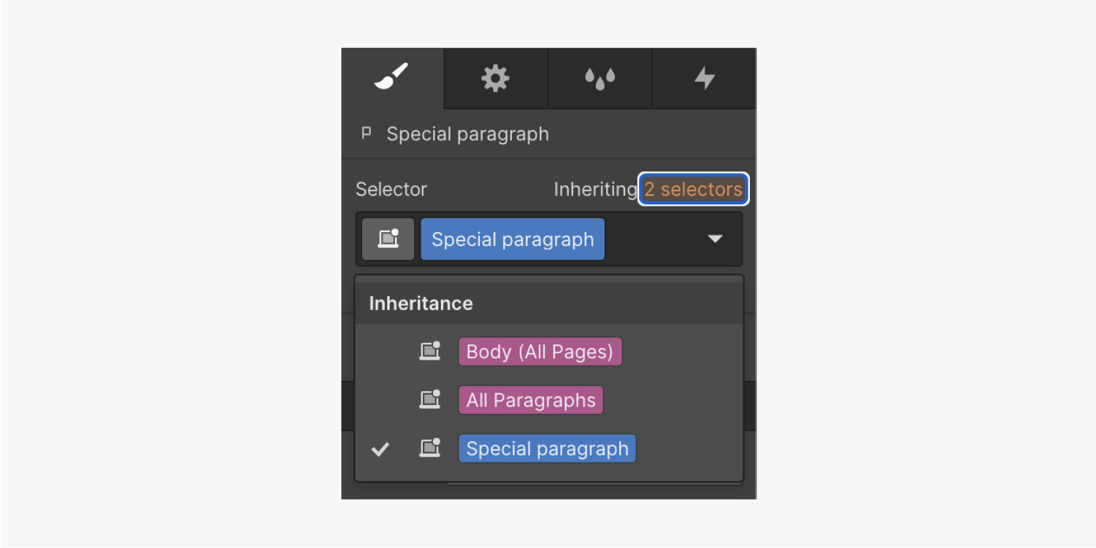Click the device icon button beside the selector field
This screenshot has width=1096, height=548.
(x=388, y=239)
